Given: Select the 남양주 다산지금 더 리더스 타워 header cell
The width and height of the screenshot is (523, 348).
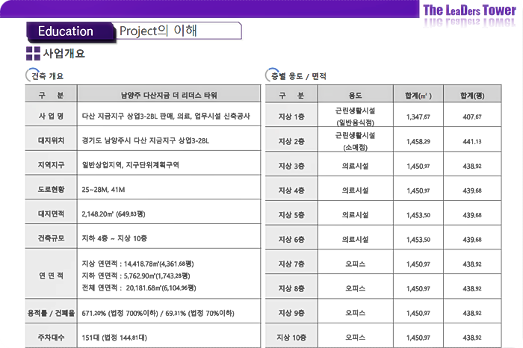Looking at the screenshot, I should point(169,96).
